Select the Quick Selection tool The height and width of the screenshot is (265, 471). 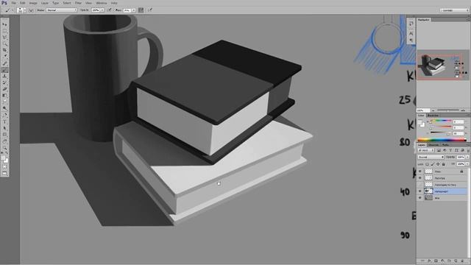click(4, 43)
